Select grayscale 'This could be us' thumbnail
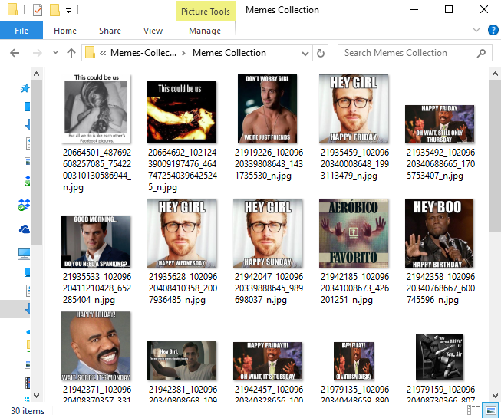The height and width of the screenshot is (418, 501). pyautogui.click(x=96, y=109)
